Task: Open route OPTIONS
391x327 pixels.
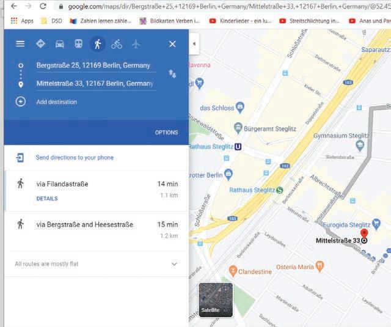Action: pyautogui.click(x=166, y=133)
